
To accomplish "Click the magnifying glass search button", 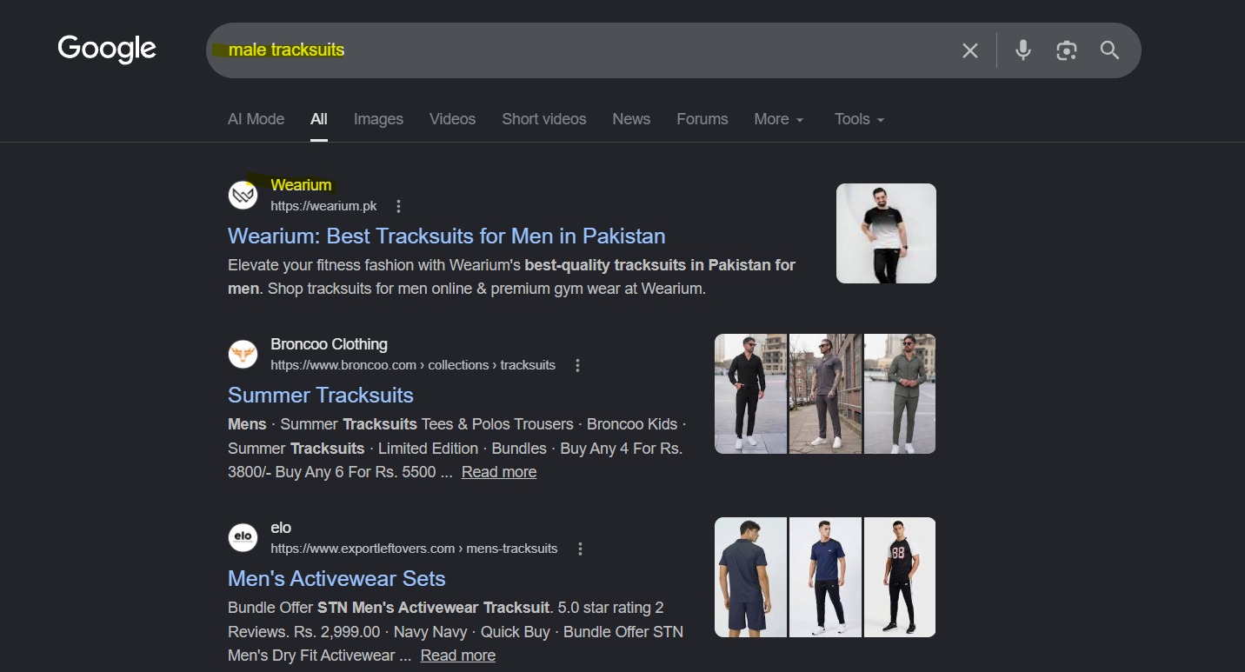I will pyautogui.click(x=1109, y=50).
